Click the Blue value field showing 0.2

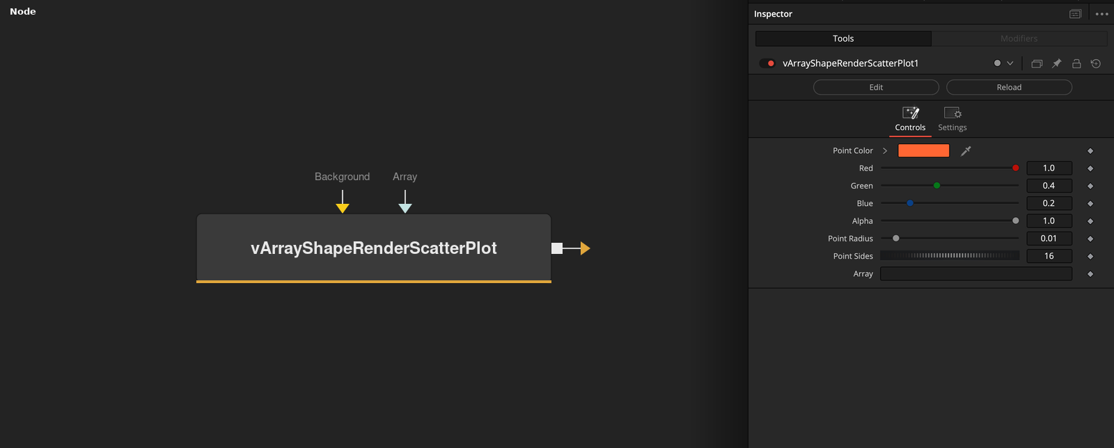tap(1049, 203)
